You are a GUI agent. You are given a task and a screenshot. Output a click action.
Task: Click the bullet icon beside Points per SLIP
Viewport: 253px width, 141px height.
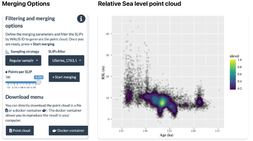6,72
